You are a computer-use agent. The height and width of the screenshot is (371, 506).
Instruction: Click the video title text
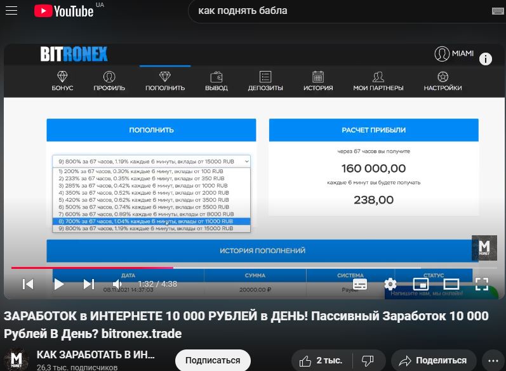pos(246,325)
